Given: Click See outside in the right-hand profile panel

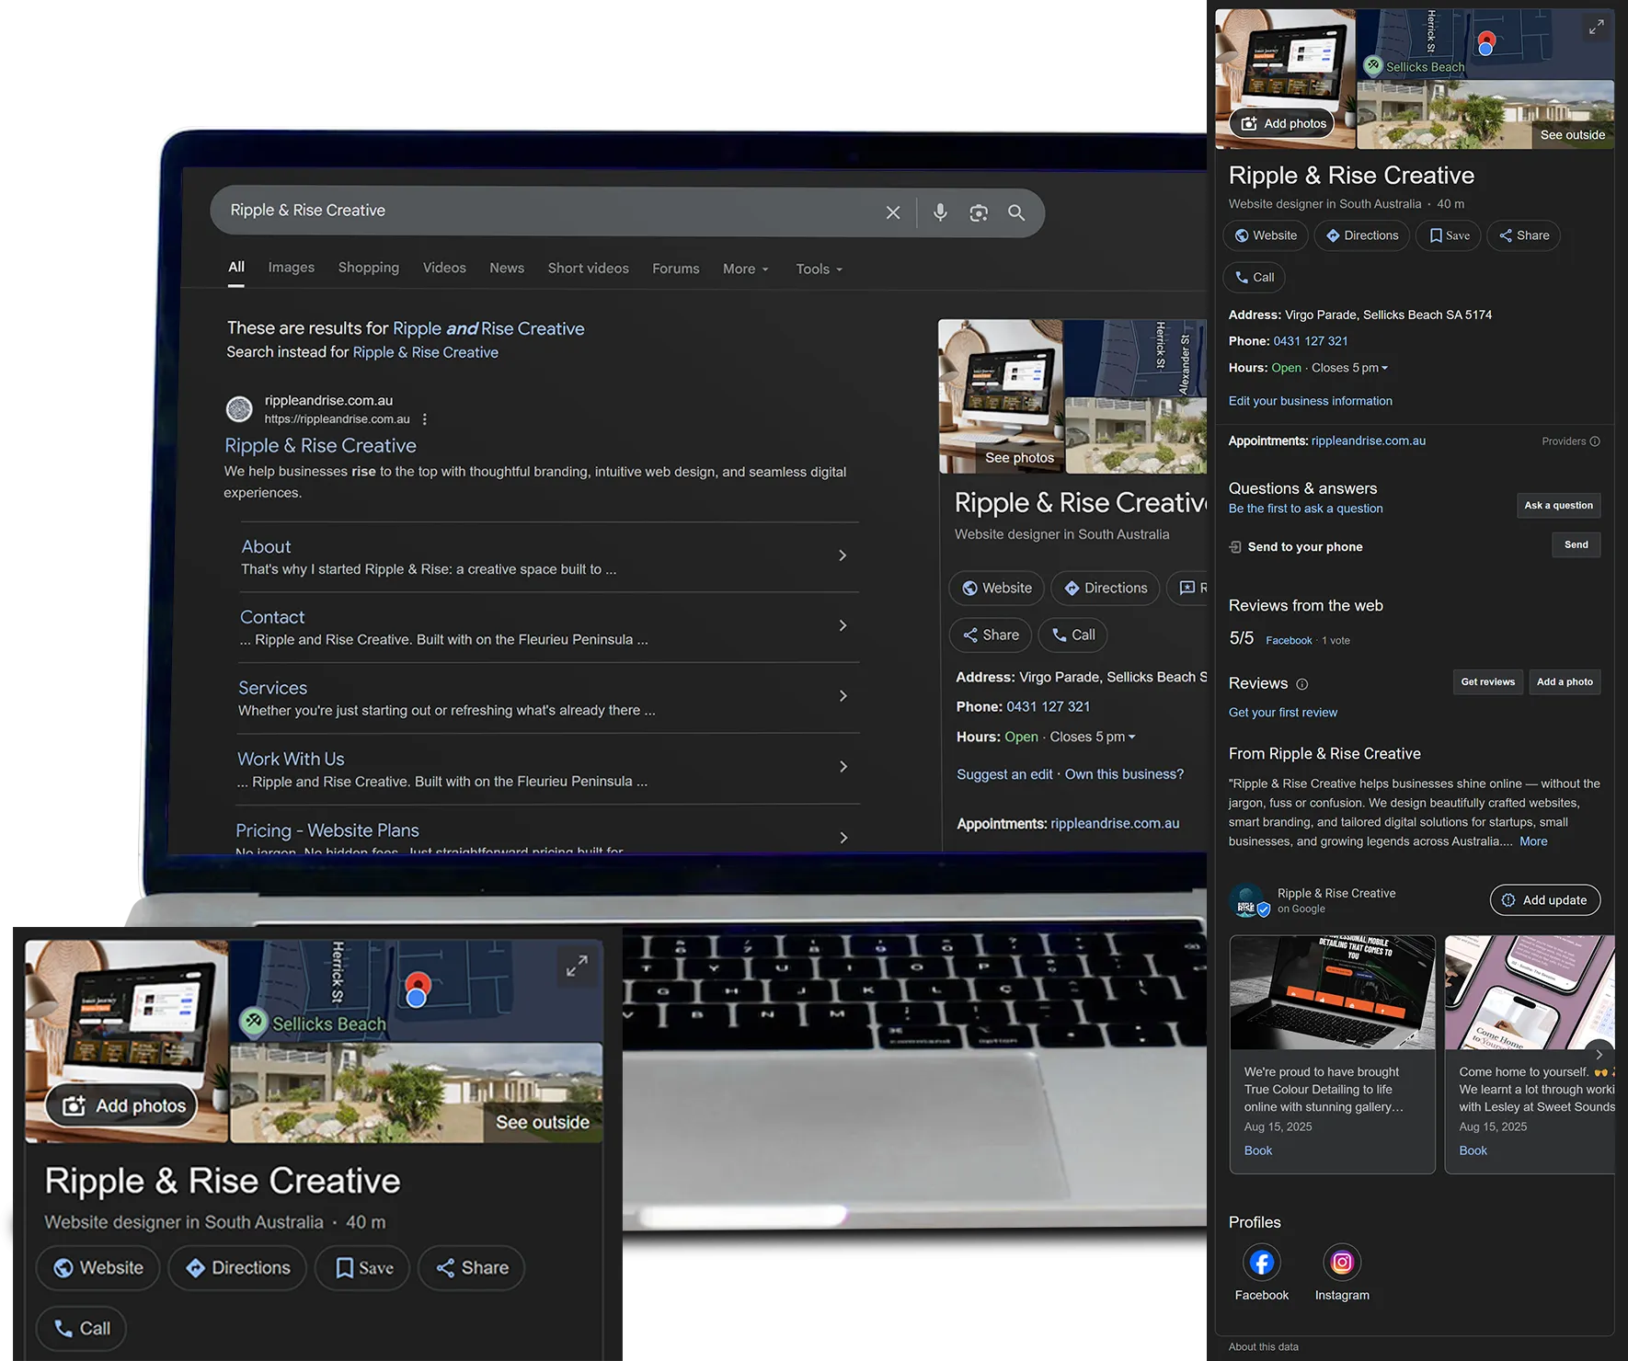Looking at the screenshot, I should (x=1573, y=135).
